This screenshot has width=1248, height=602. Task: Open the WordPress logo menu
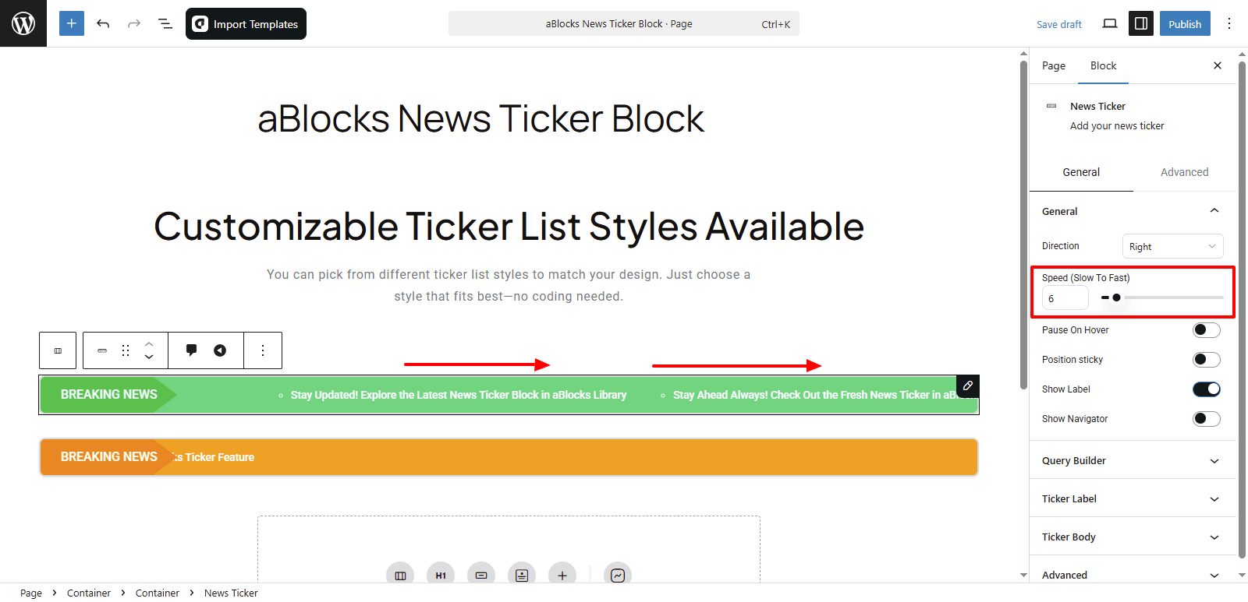tap(23, 23)
